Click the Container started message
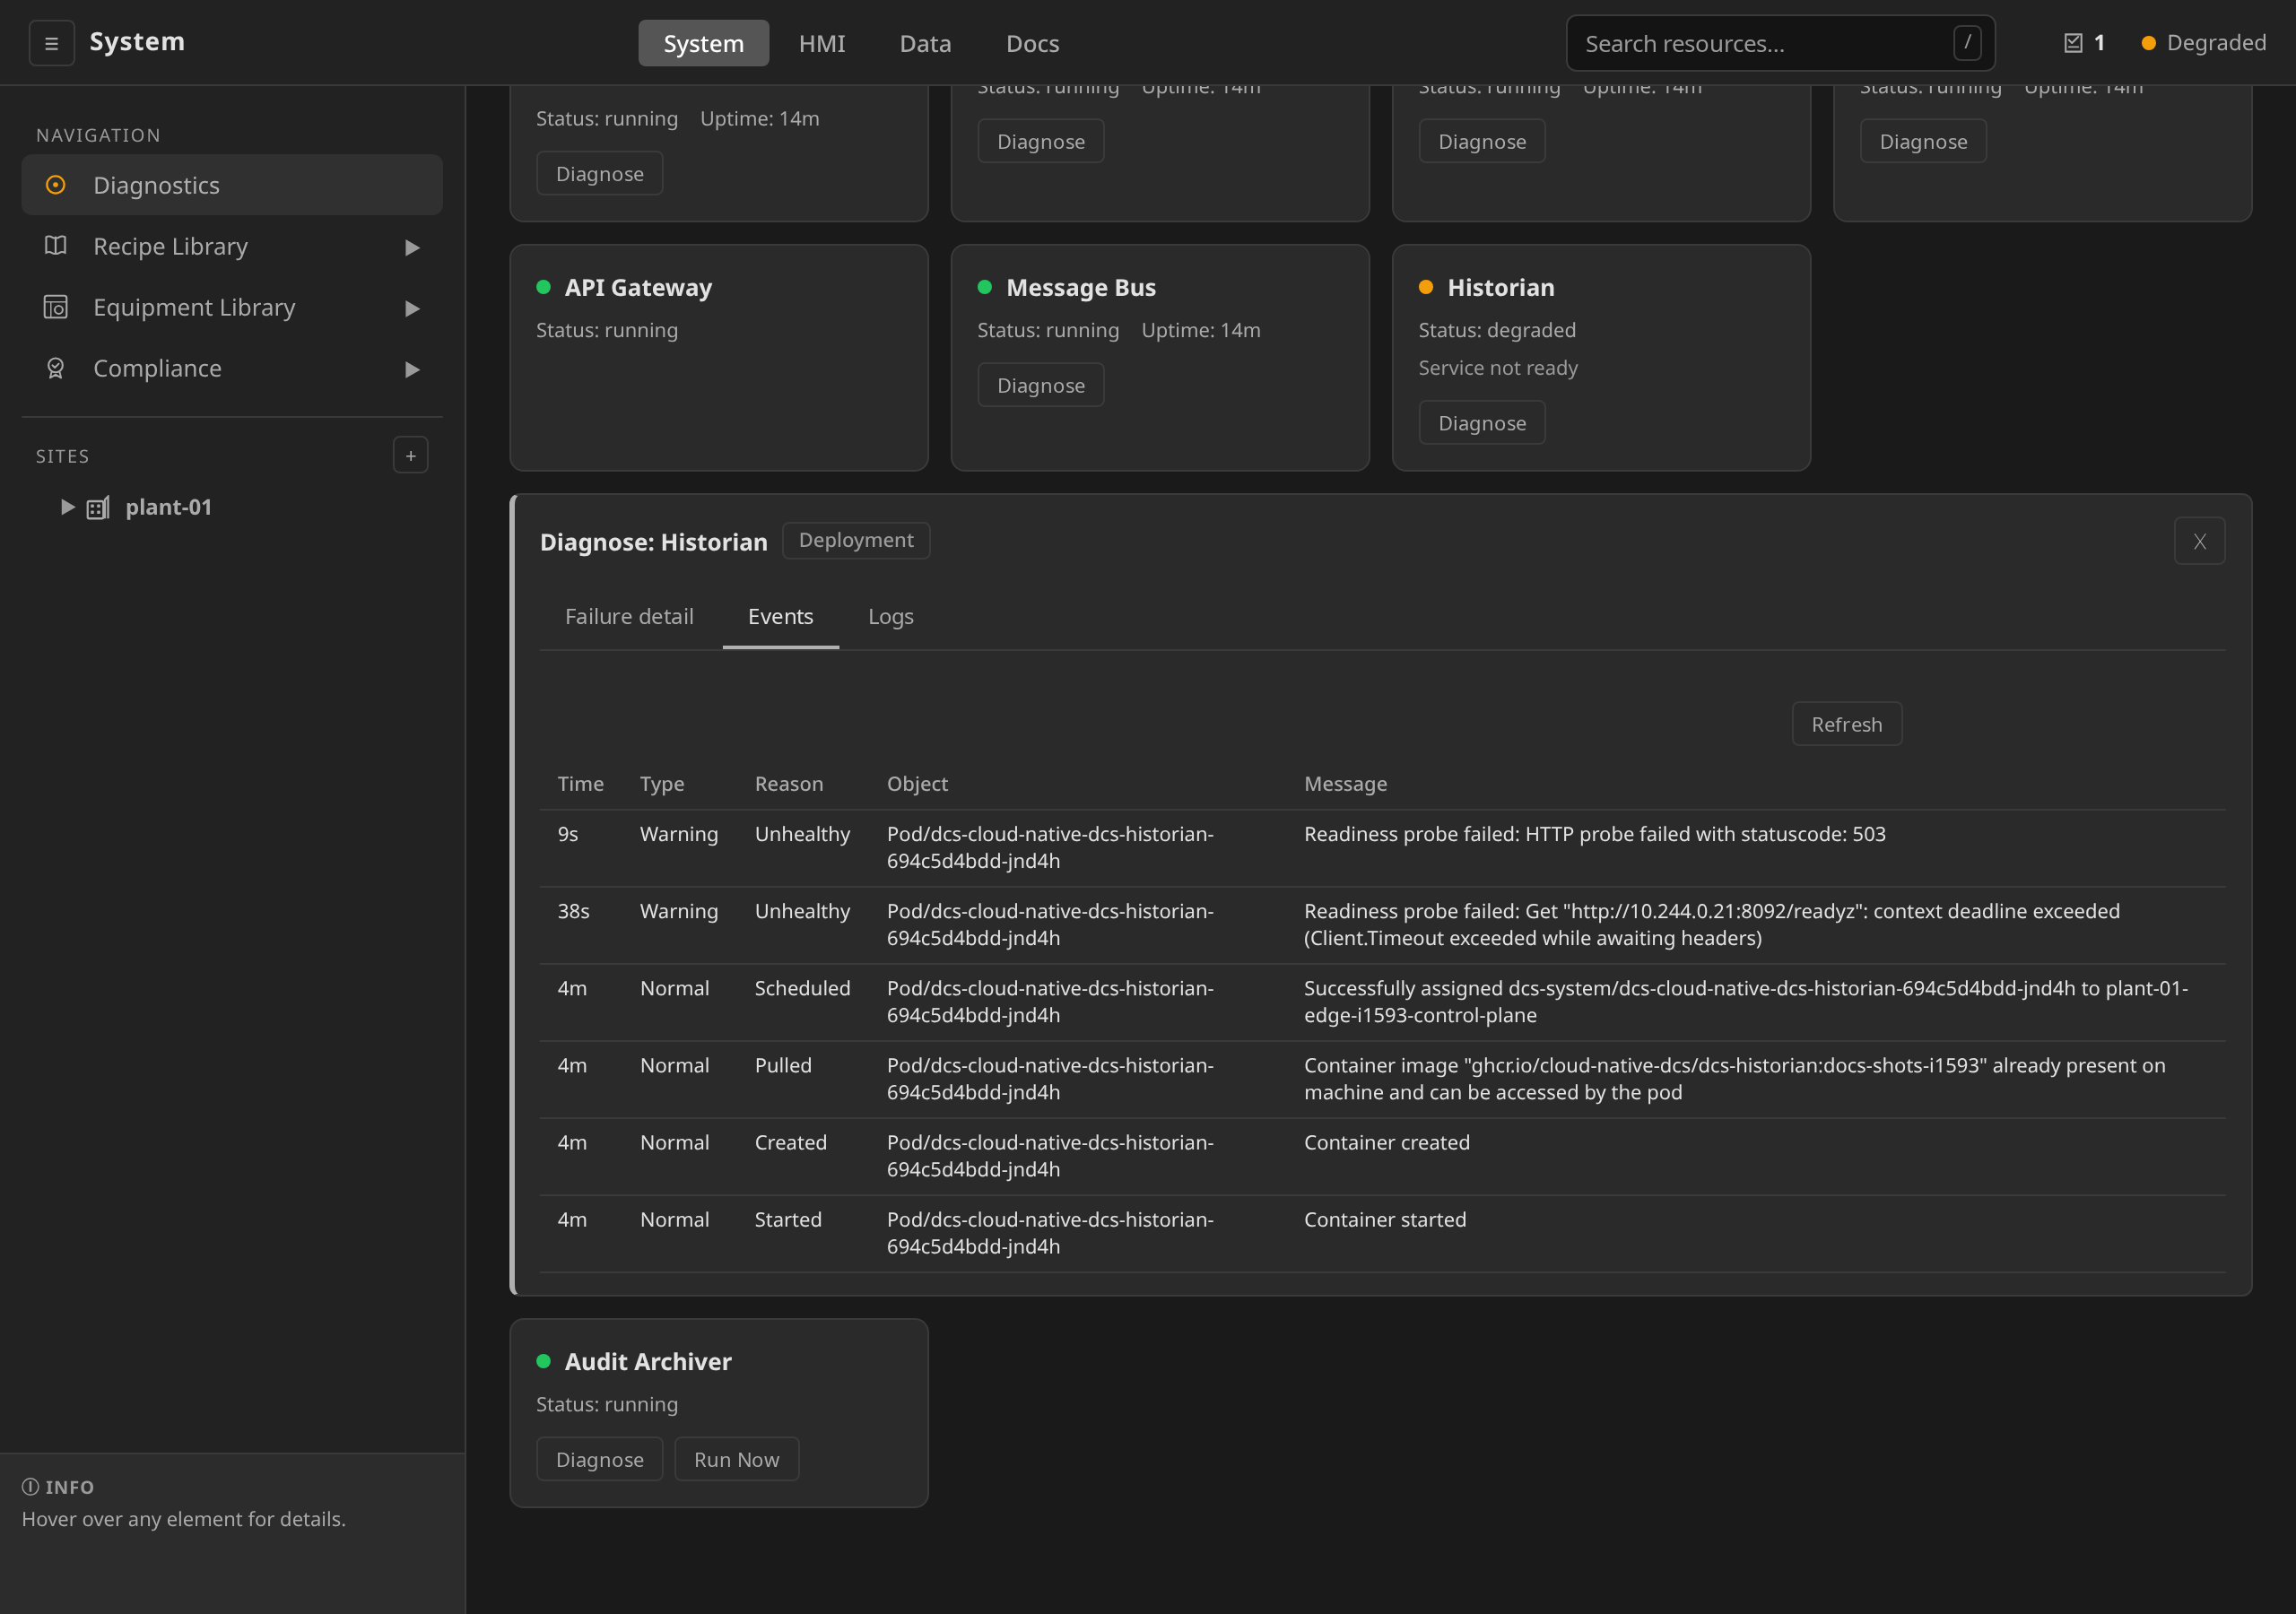Image resolution: width=2296 pixels, height=1614 pixels. pyautogui.click(x=1384, y=1219)
